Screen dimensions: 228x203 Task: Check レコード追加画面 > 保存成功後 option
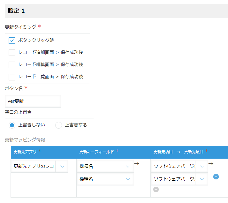tap(12, 53)
